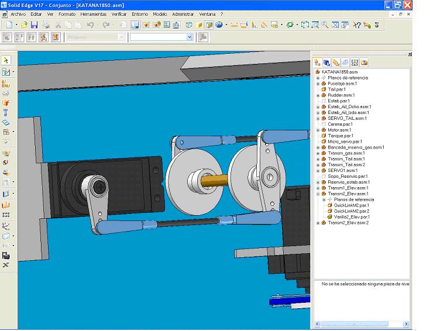Select the Varilla2_Elev.par:1 part
This screenshot has height=331, width=430.
coord(352,217)
